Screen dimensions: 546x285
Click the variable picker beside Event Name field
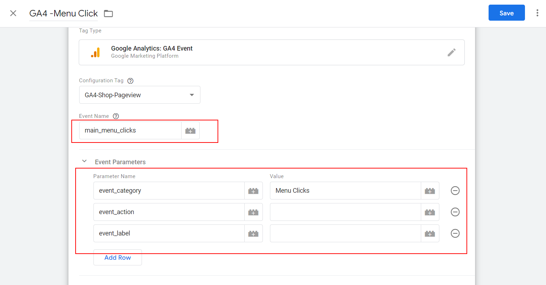click(x=190, y=131)
